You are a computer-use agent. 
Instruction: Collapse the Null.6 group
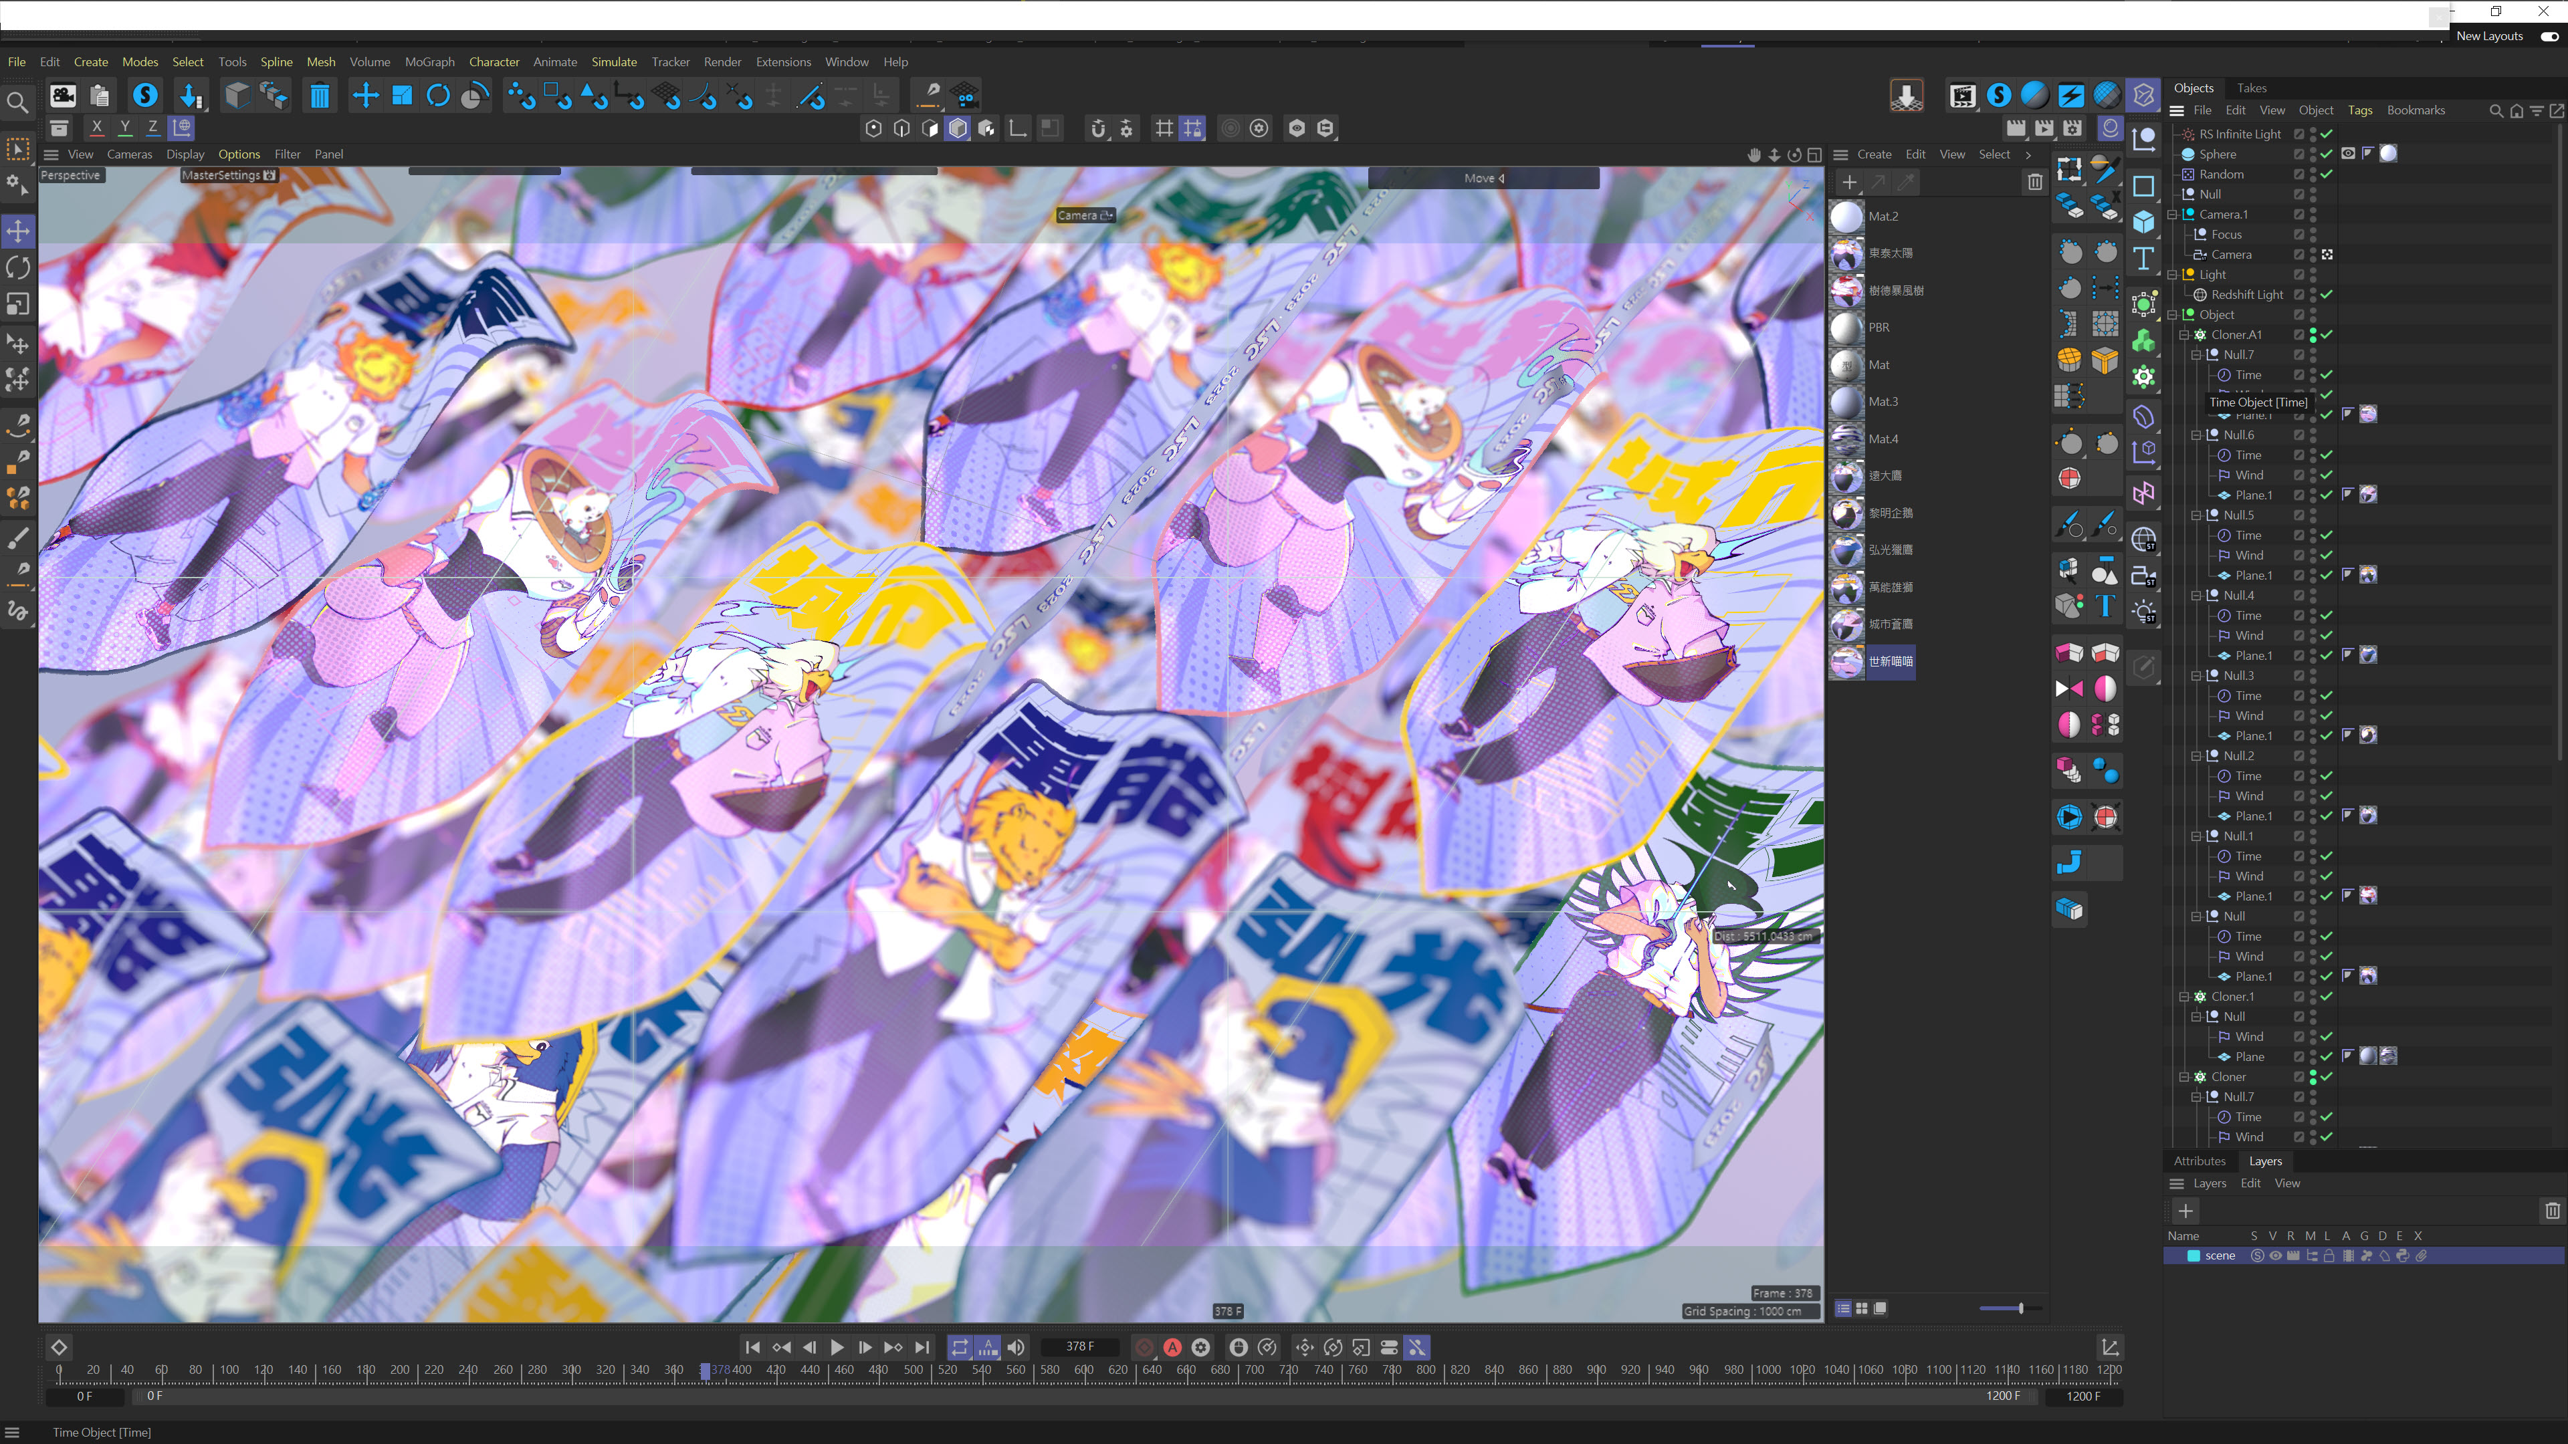(x=2196, y=435)
